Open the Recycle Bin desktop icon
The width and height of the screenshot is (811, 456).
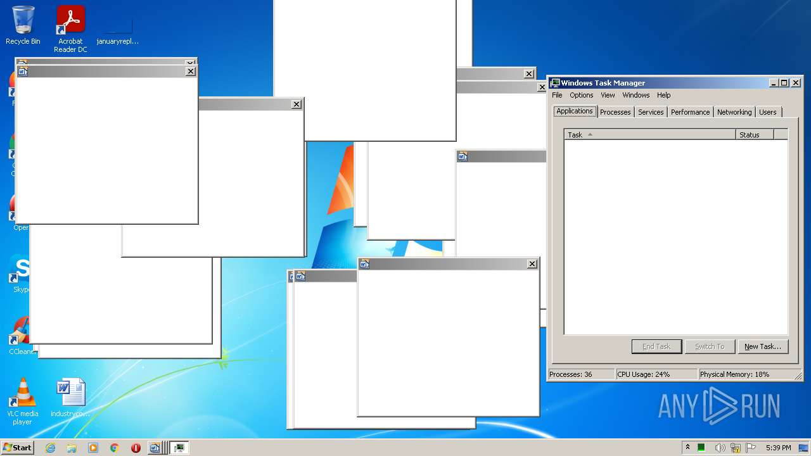tap(23, 25)
